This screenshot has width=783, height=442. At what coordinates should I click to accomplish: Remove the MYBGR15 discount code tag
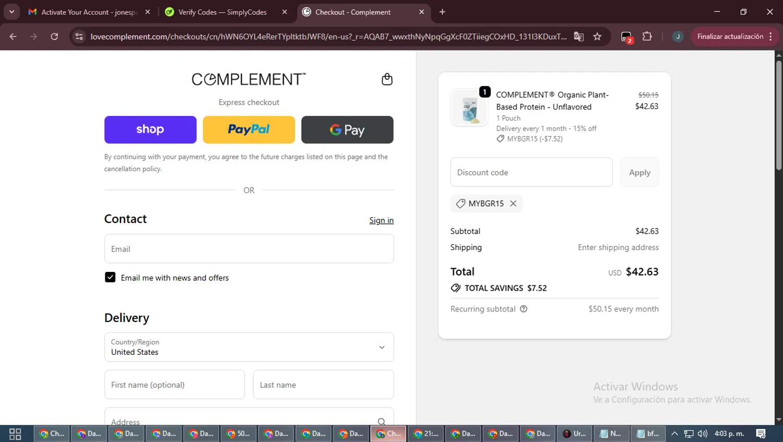pos(513,204)
